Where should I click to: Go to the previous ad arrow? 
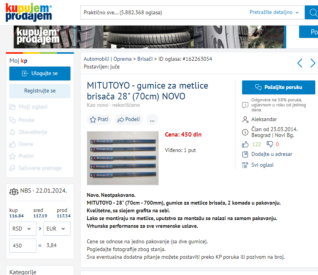(x=300, y=63)
